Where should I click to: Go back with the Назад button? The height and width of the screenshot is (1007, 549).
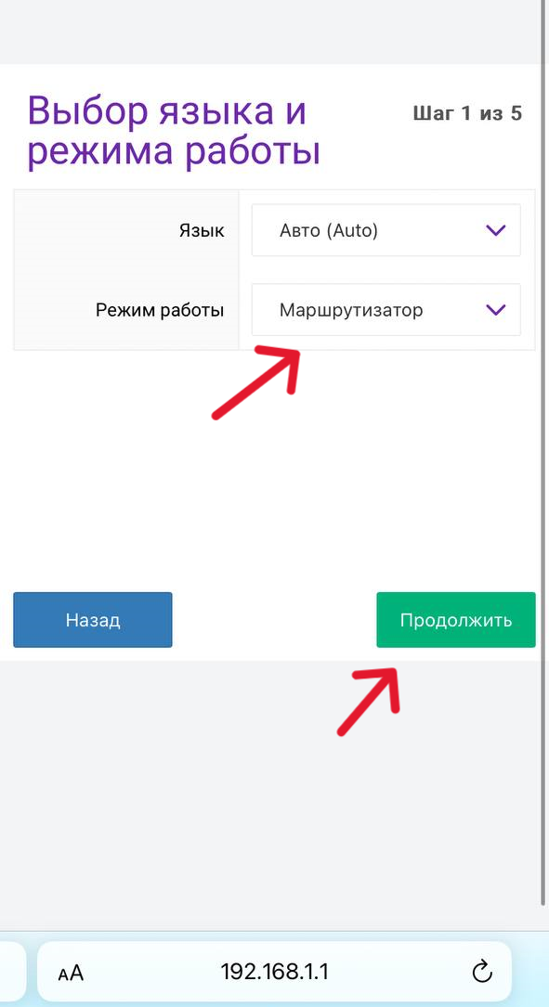click(x=93, y=620)
